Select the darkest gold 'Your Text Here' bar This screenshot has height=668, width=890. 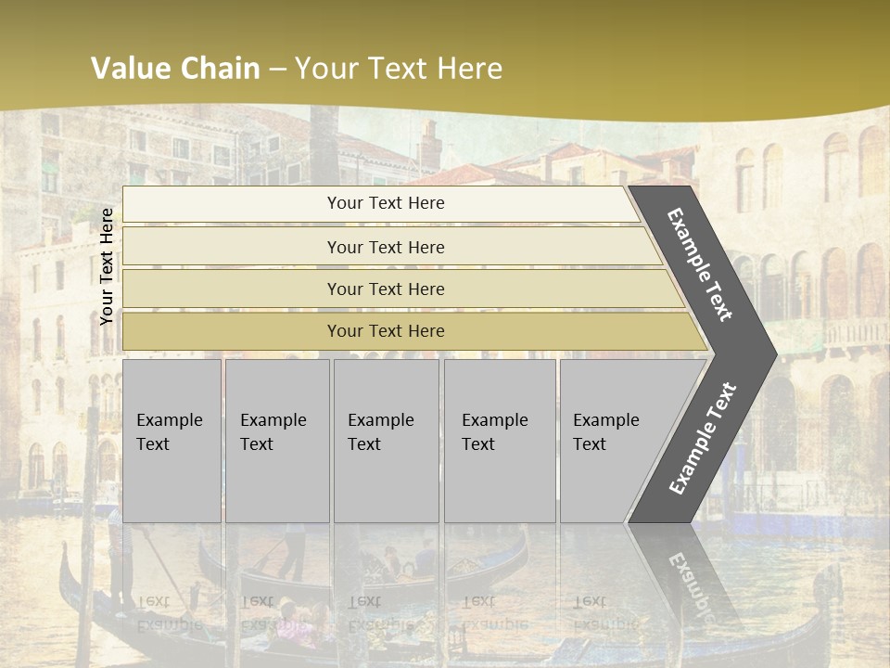pyautogui.click(x=414, y=331)
